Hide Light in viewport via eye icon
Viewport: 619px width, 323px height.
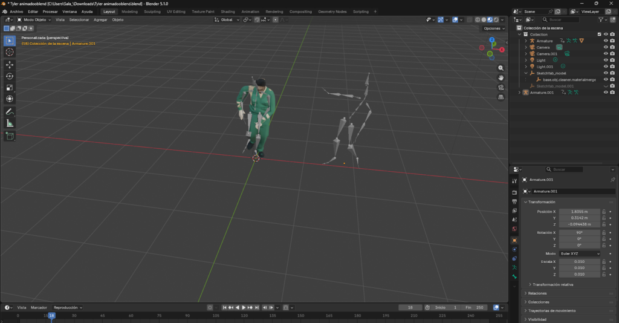[x=606, y=60]
